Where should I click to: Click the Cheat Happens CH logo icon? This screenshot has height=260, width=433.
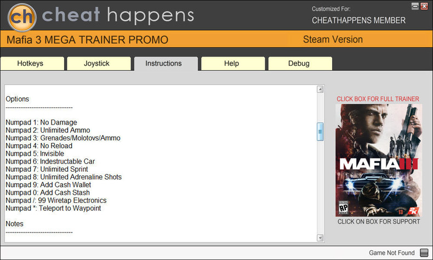click(22, 17)
